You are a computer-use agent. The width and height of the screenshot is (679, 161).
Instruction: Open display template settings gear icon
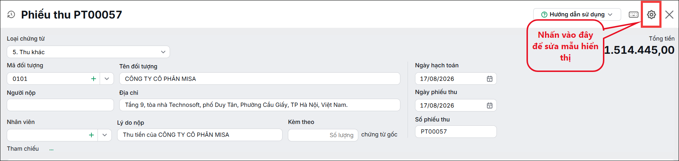point(651,15)
